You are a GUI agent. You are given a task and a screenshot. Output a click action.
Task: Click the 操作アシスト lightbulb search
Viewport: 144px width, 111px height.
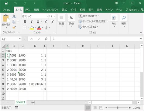click(x=132, y=10)
